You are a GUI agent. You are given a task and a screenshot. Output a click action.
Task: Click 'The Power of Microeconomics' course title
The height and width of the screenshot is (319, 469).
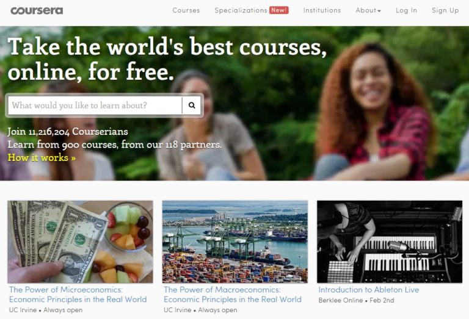point(78,295)
